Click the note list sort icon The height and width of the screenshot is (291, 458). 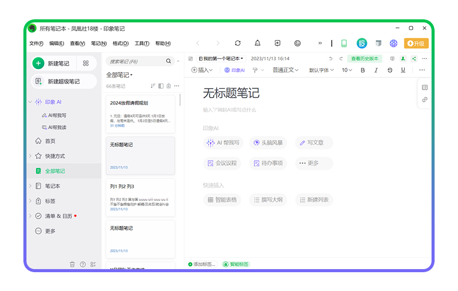point(153,86)
